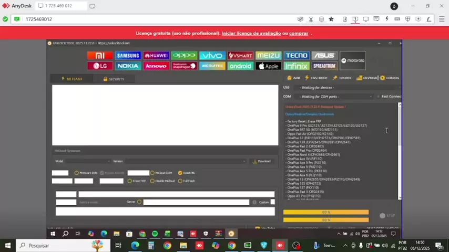The image size is (449, 252).
Task: Open Device Manager via DEVMGR
Action: click(x=367, y=78)
